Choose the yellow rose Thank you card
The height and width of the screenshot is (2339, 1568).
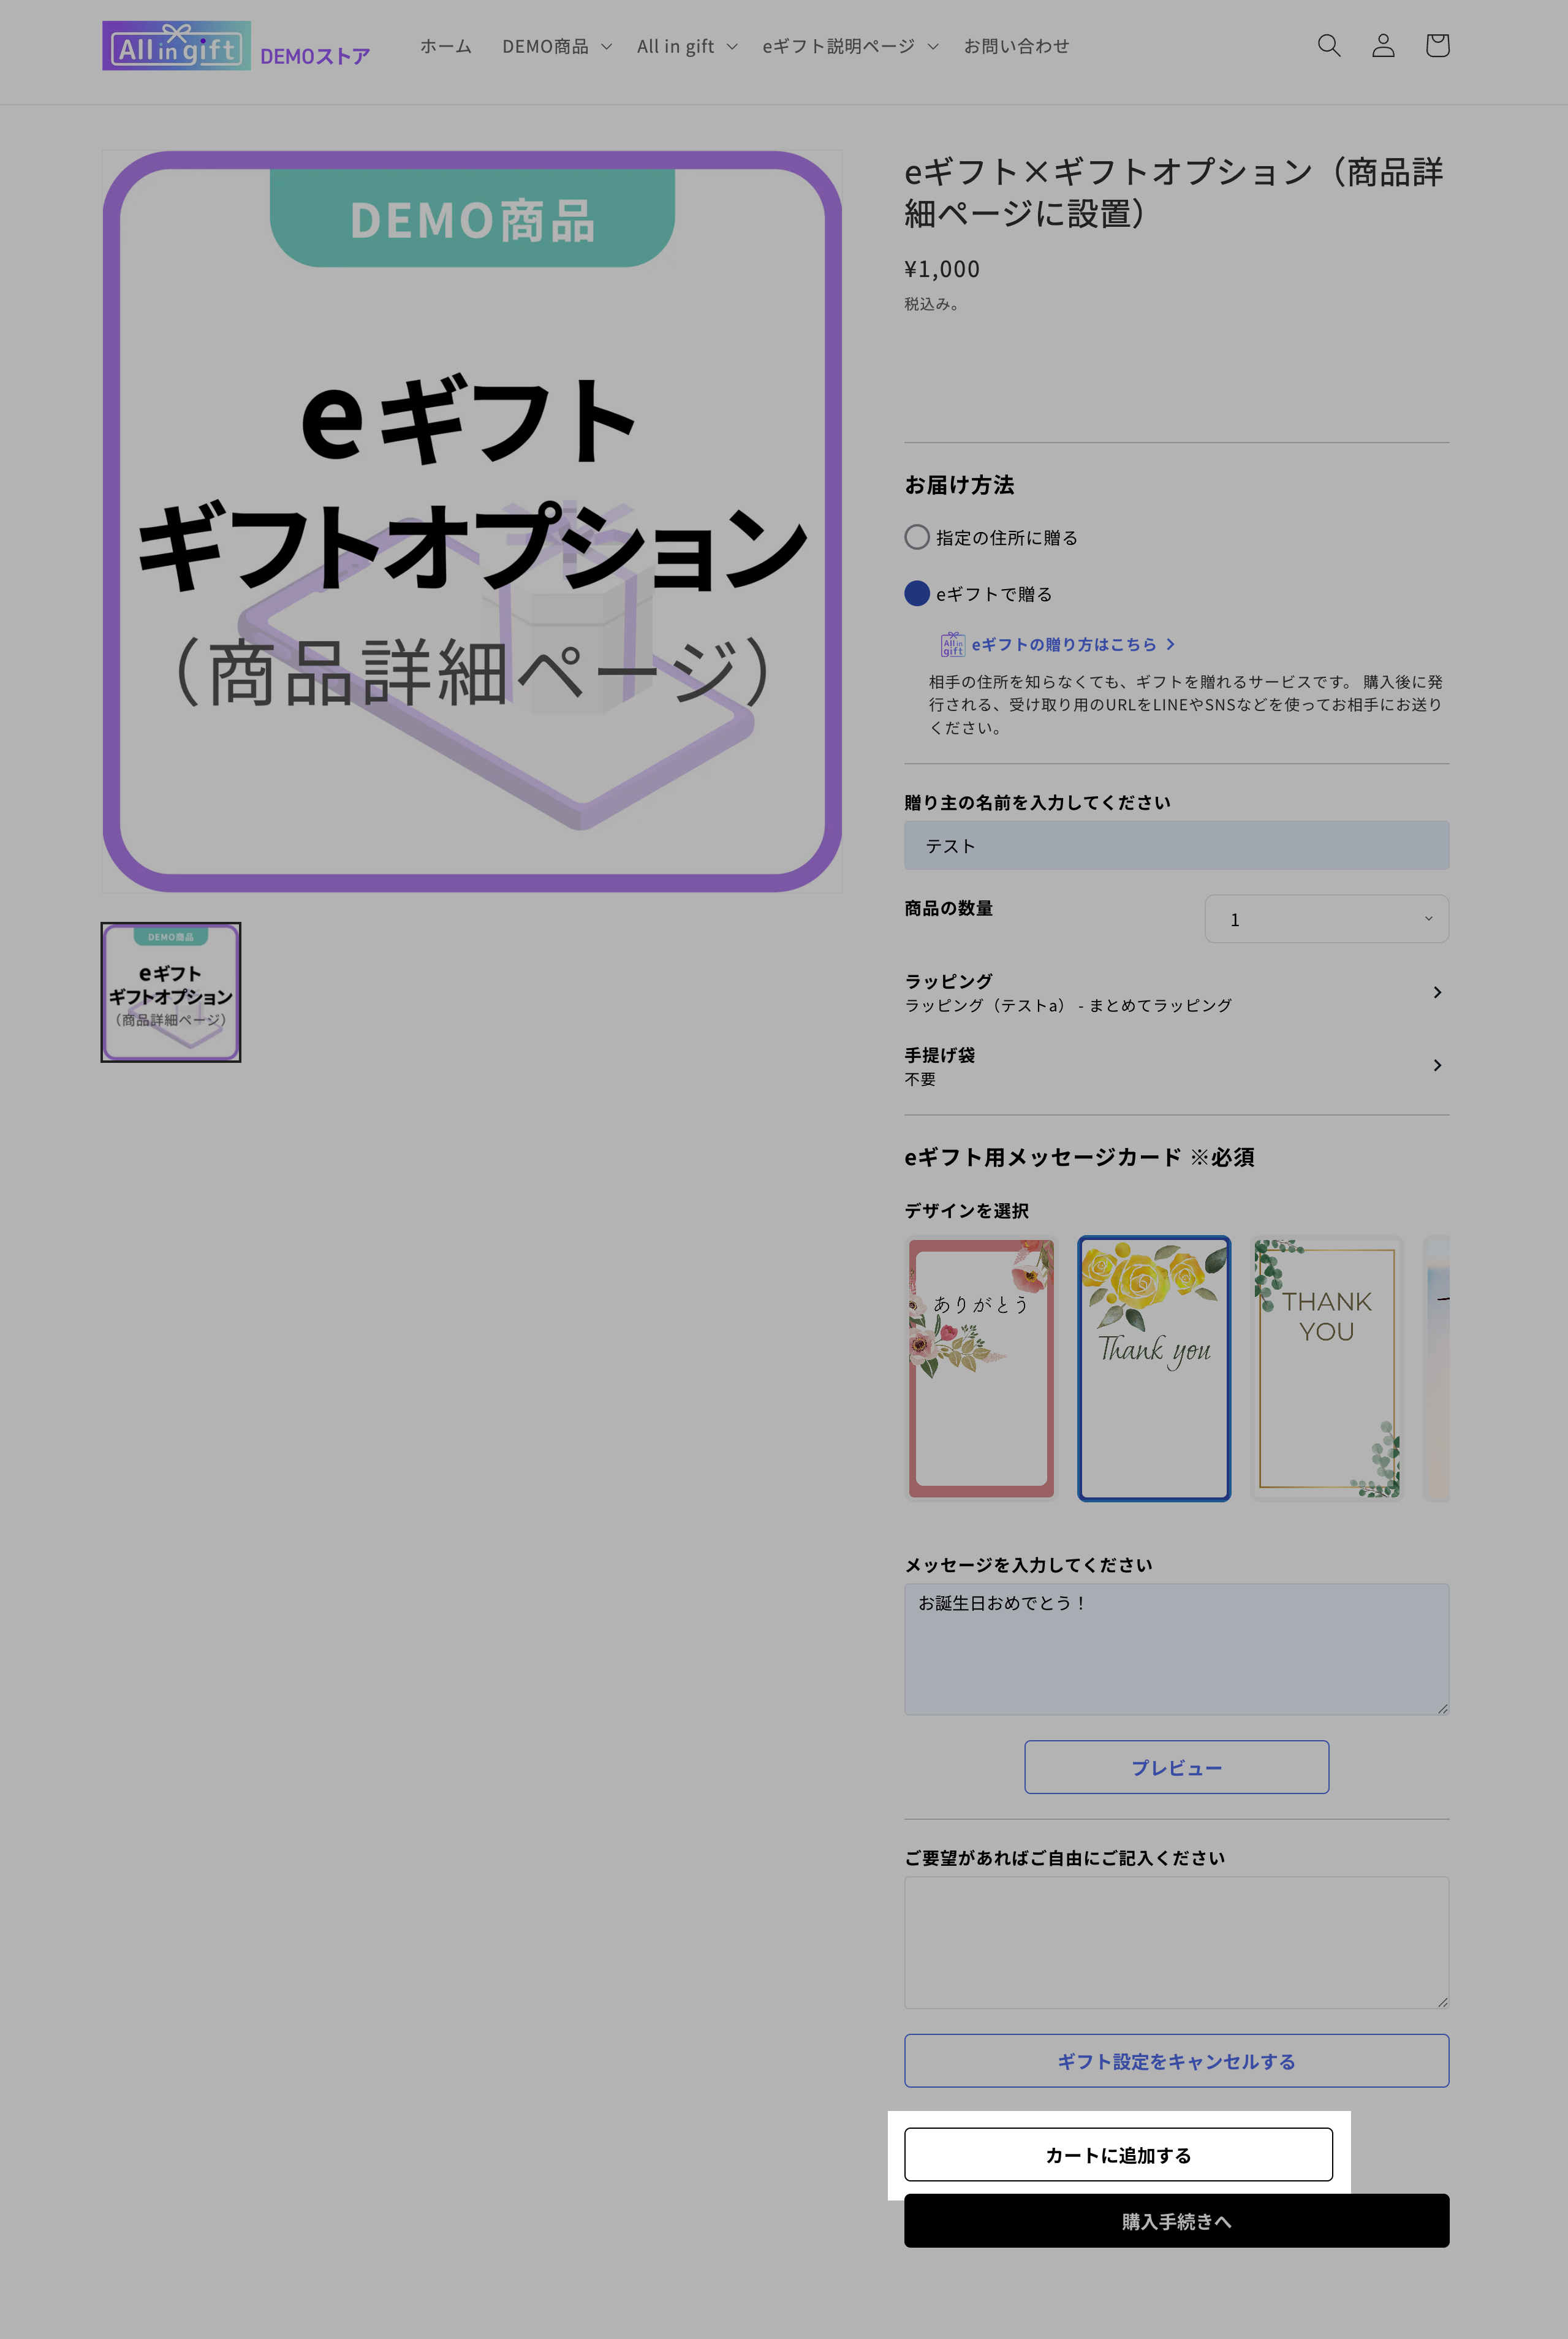coord(1153,1367)
